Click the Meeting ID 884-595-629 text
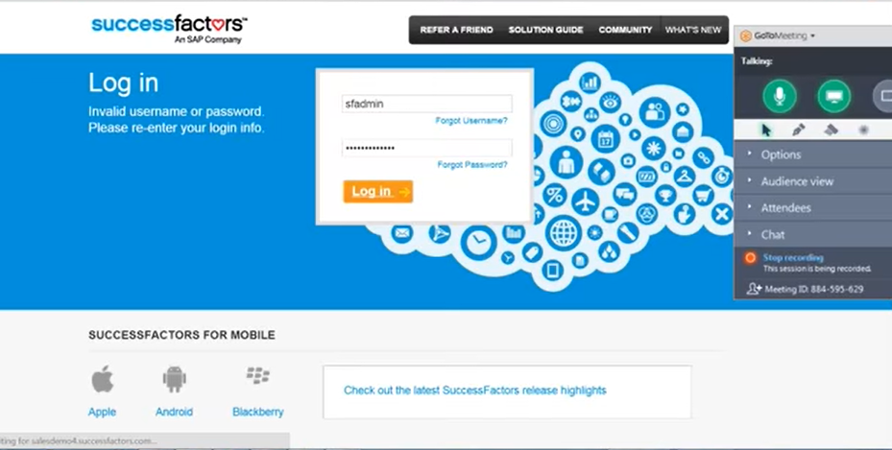892x450 pixels. click(x=814, y=289)
